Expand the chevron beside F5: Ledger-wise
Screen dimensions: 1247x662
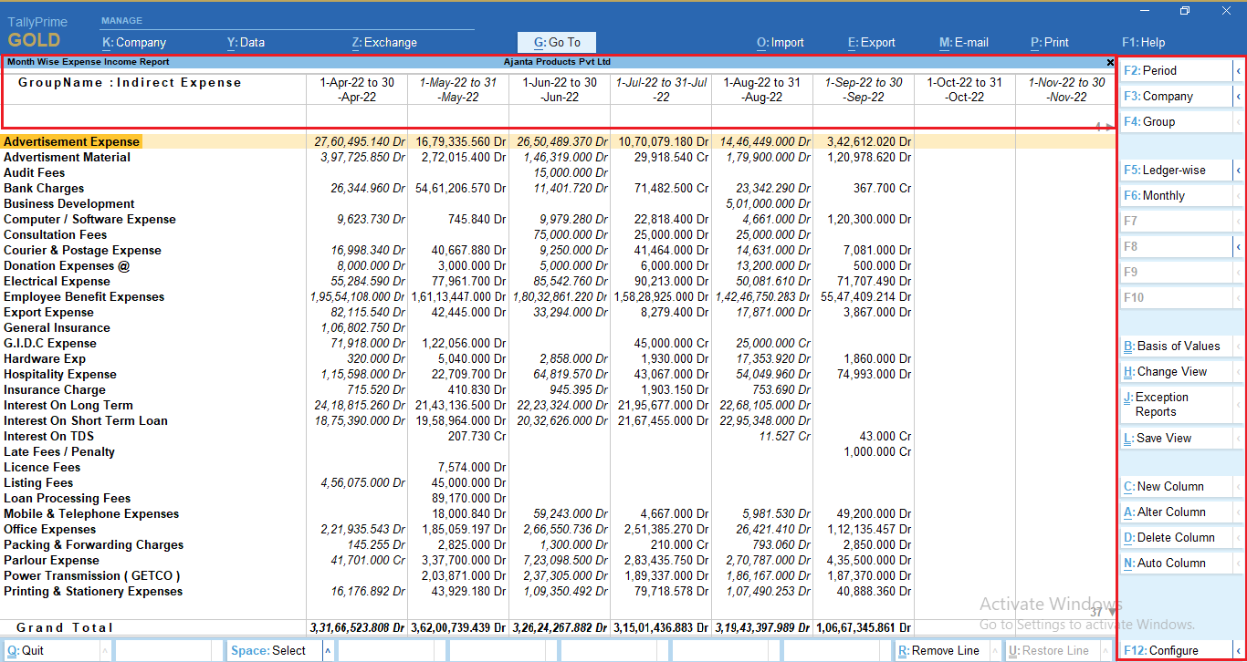click(1239, 170)
